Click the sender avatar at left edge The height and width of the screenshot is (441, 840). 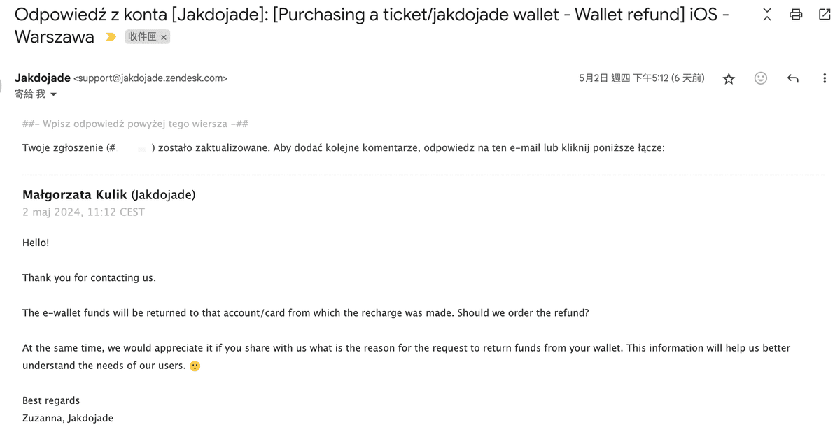point(2,85)
